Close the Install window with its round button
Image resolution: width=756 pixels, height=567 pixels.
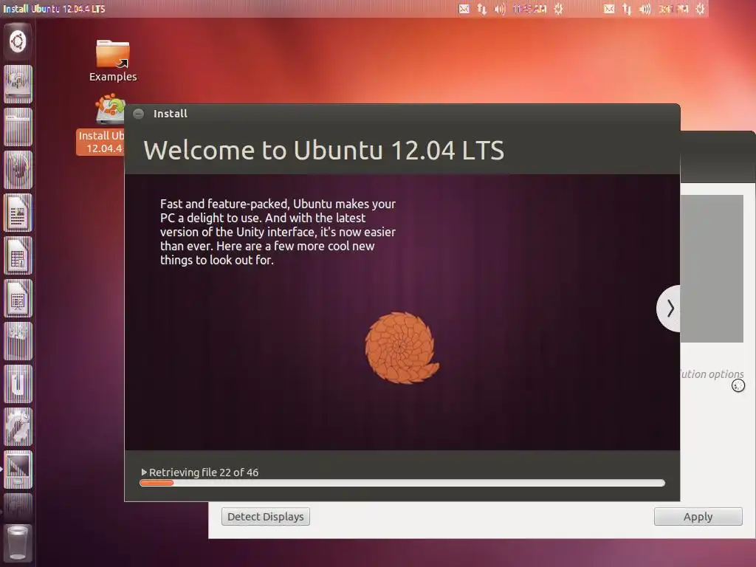[138, 114]
